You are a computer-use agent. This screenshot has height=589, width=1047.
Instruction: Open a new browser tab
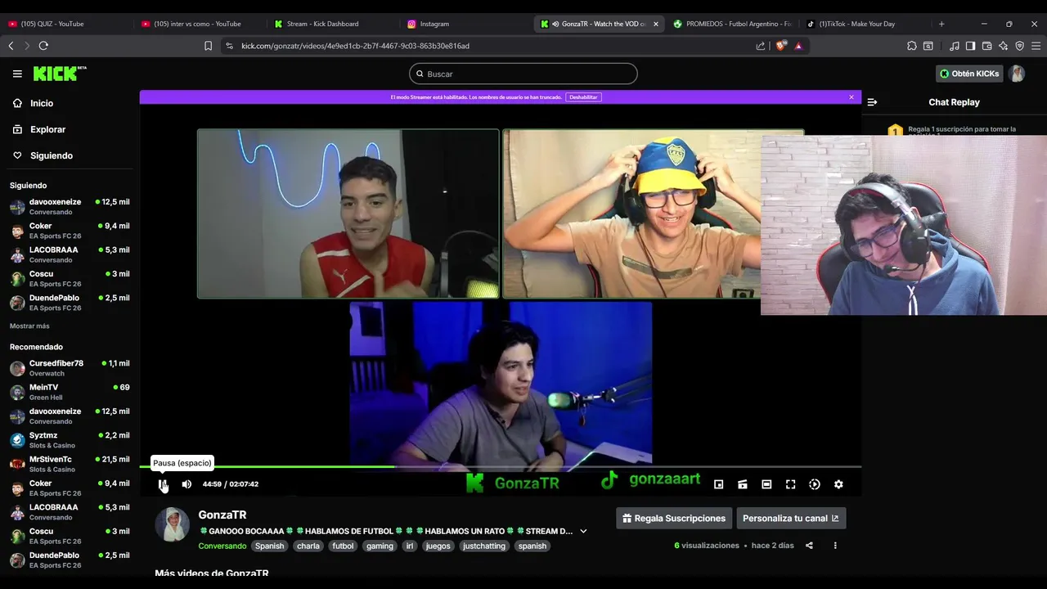tap(941, 24)
